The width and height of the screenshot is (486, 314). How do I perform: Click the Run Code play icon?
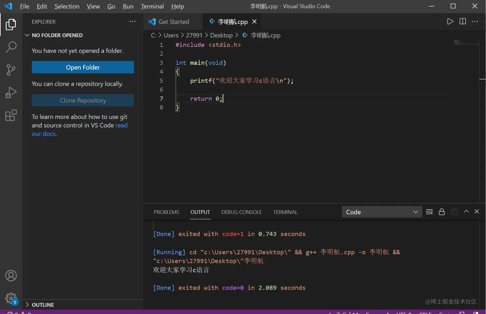(450, 21)
